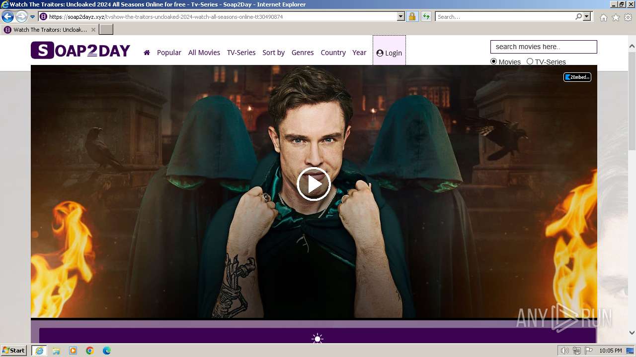Open the search provider dropdown

587,17
